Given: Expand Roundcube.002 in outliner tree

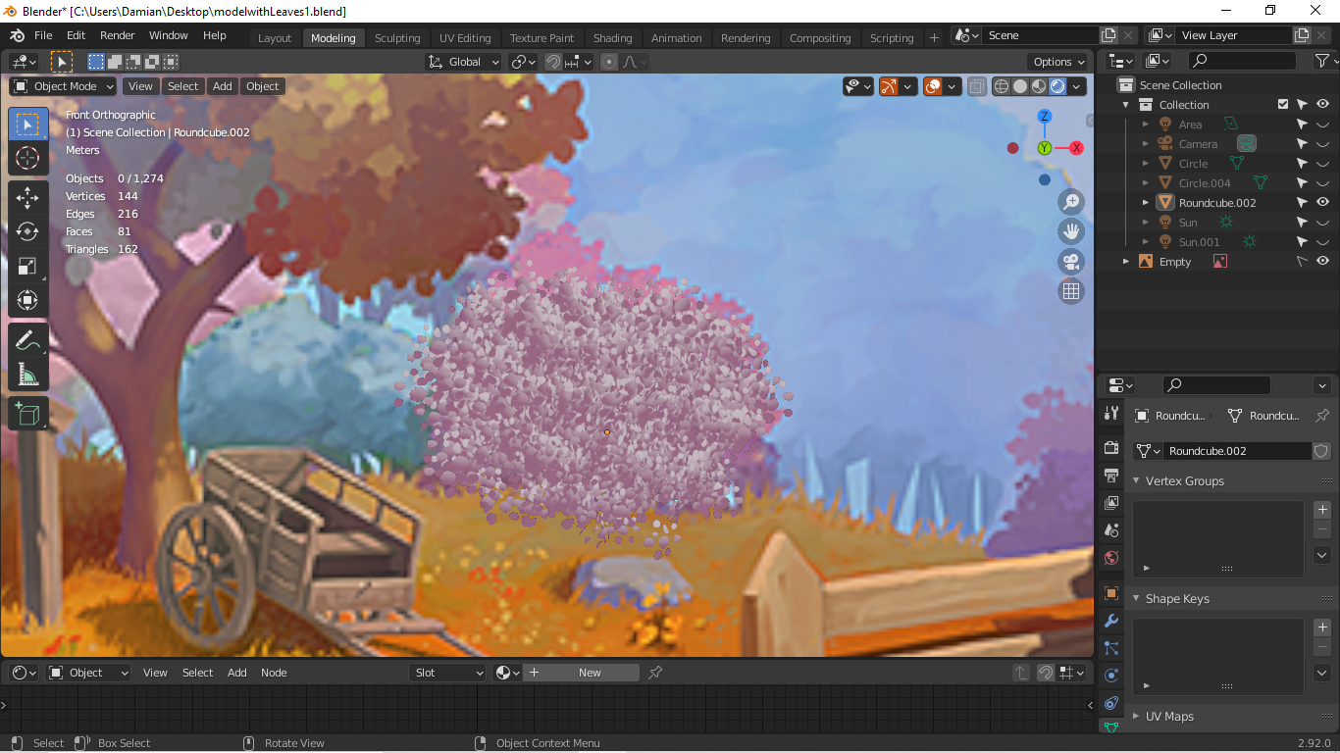Looking at the screenshot, I should (x=1146, y=203).
